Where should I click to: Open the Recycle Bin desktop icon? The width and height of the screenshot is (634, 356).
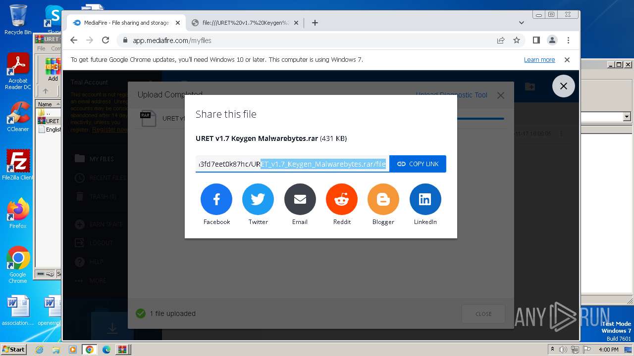click(x=18, y=20)
